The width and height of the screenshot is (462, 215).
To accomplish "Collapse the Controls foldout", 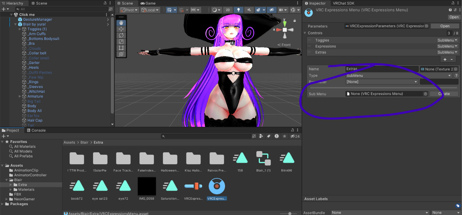I will pos(305,33).
